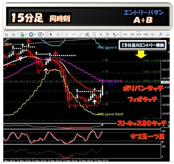Screen dimensions: 174x164
Task: Select the vertical line tool
Action: pyautogui.click(x=67, y=35)
